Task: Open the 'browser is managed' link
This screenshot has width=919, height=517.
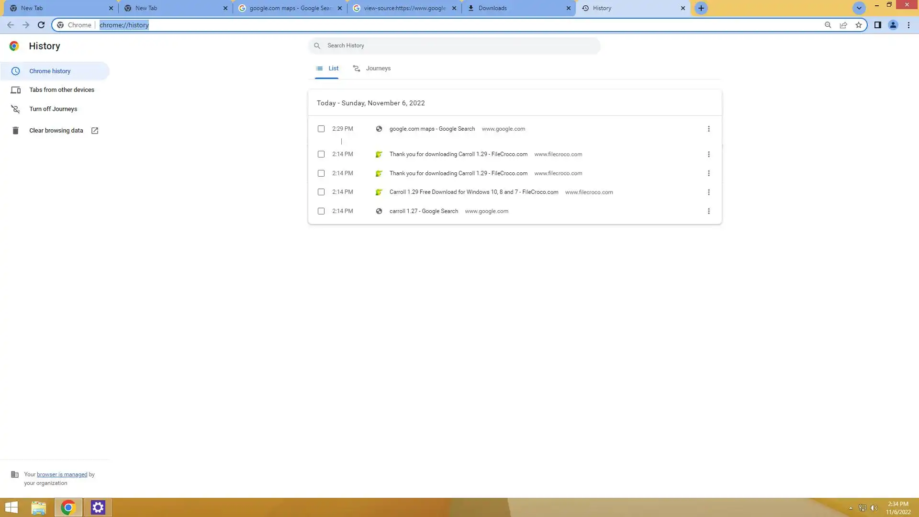Action: coord(62,474)
